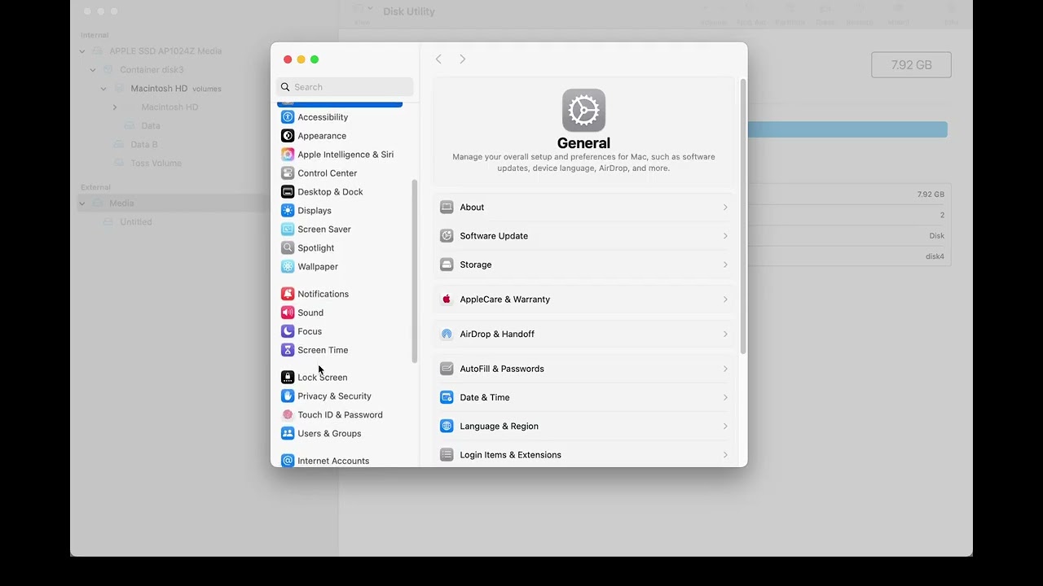Viewport: 1043px width, 586px height.
Task: Open Focus settings in the sidebar
Action: pyautogui.click(x=340, y=331)
